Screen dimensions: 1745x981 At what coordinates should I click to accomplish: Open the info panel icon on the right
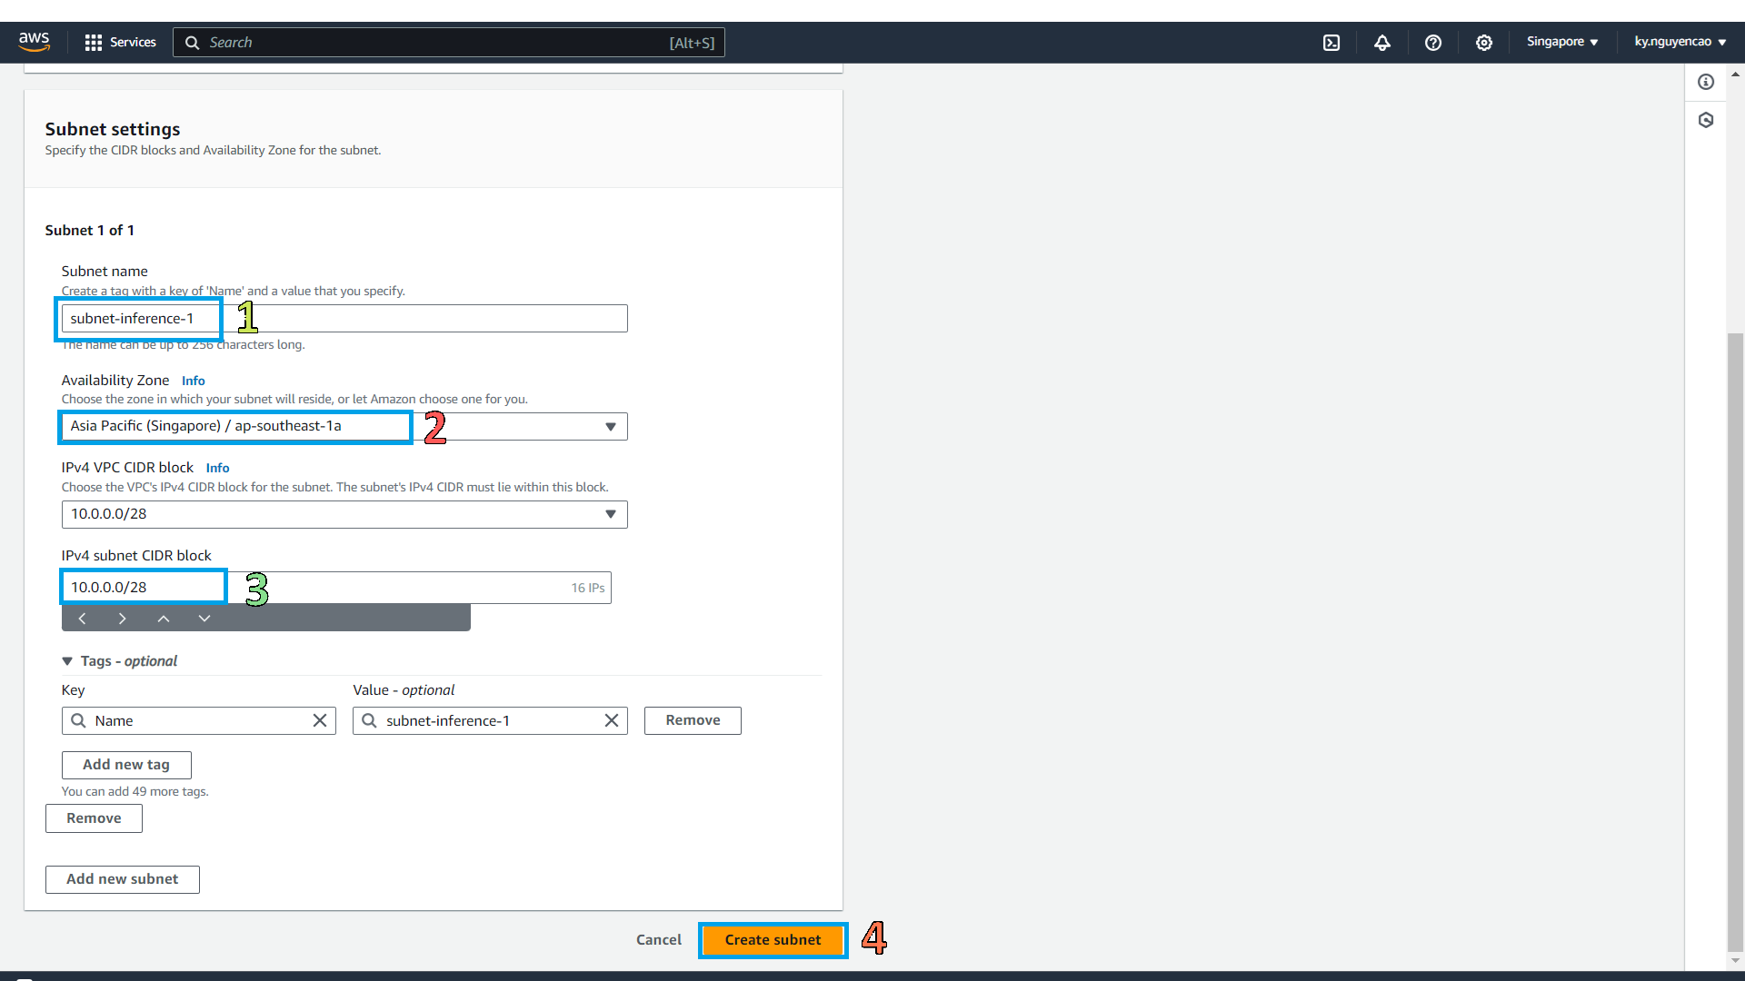[1706, 82]
